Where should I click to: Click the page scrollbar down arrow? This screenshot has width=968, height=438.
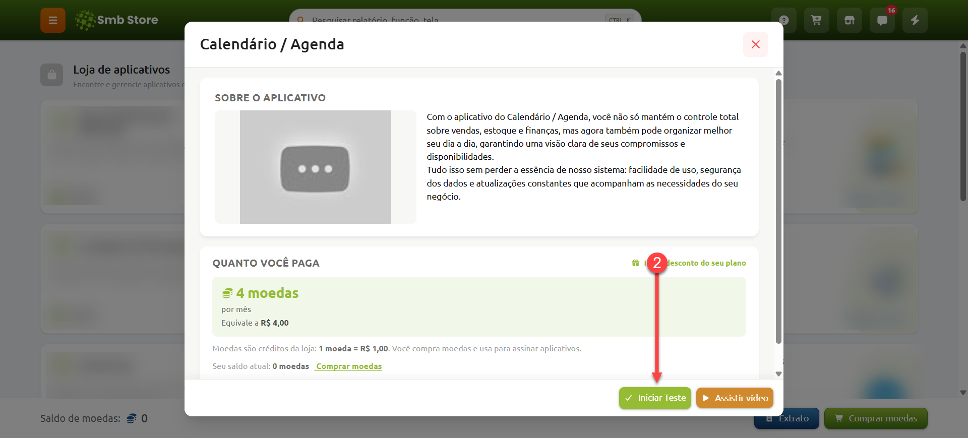point(963,392)
